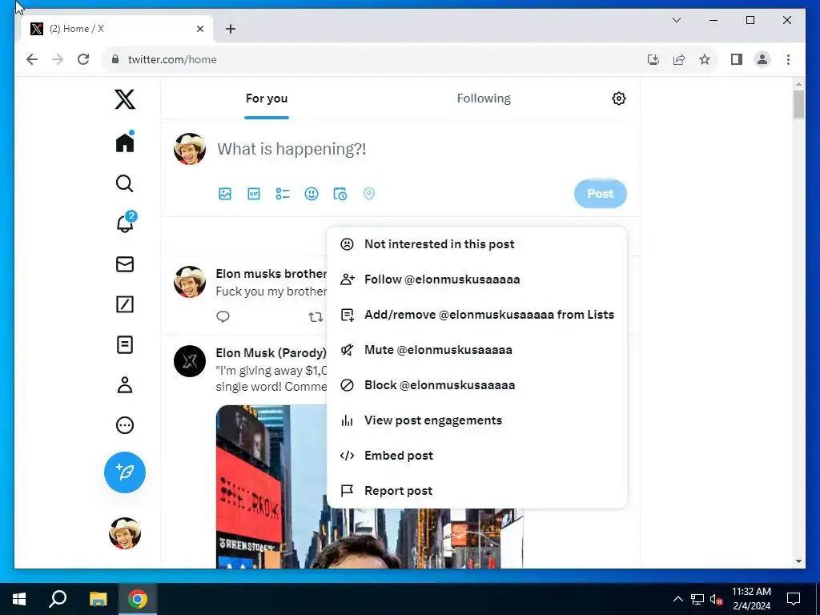Click the Post button
Image resolution: width=820 pixels, height=615 pixels.
click(600, 194)
